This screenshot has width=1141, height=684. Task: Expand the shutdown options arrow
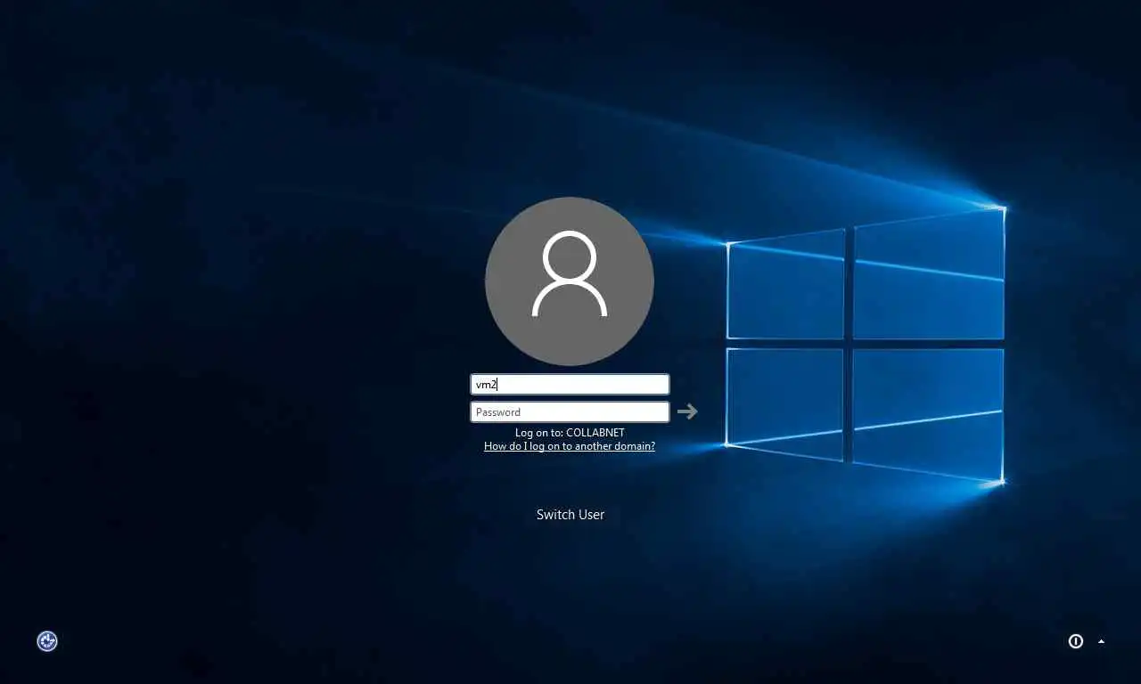(1102, 641)
